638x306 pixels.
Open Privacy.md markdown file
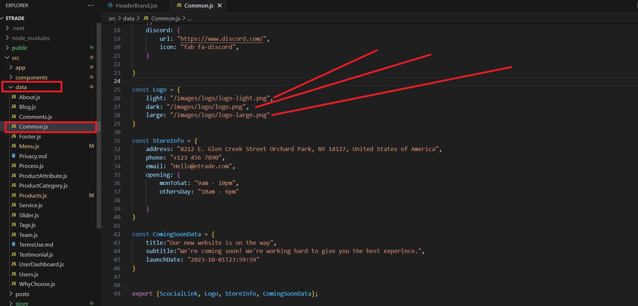(x=33, y=156)
